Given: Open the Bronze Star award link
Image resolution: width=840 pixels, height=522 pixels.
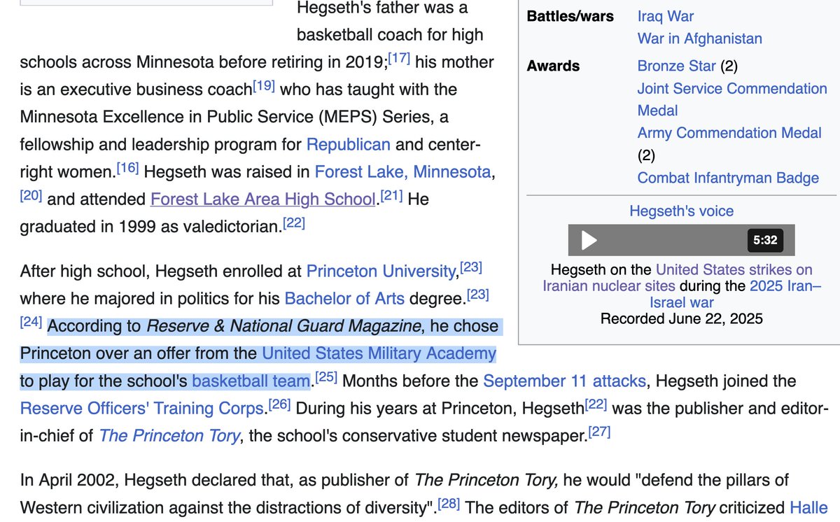Looking at the screenshot, I should pos(677,66).
